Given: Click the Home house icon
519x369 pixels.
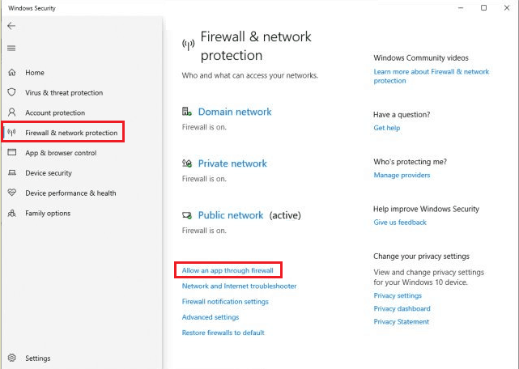Looking at the screenshot, I should coord(11,73).
